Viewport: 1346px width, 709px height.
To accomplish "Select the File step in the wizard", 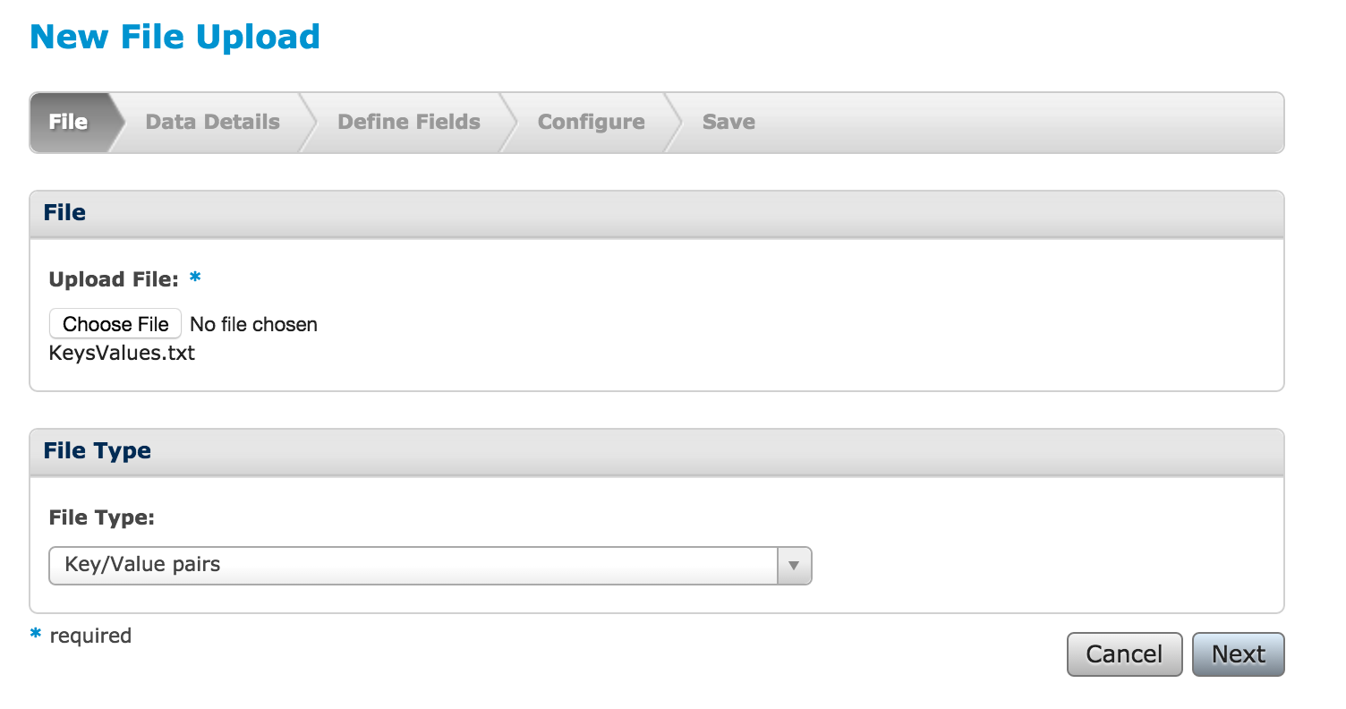I will click(x=69, y=122).
